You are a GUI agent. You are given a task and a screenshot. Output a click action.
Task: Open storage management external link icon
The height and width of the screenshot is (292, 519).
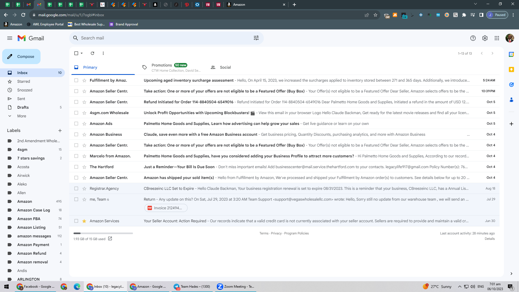click(x=110, y=239)
